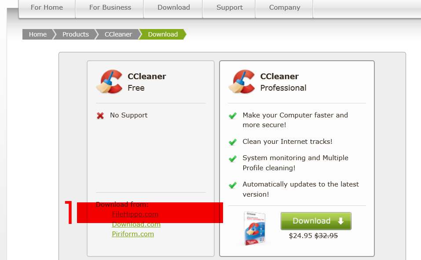The width and height of the screenshot is (421, 260).
Task: Go to CCleaner in the breadcrumb
Action: click(118, 34)
